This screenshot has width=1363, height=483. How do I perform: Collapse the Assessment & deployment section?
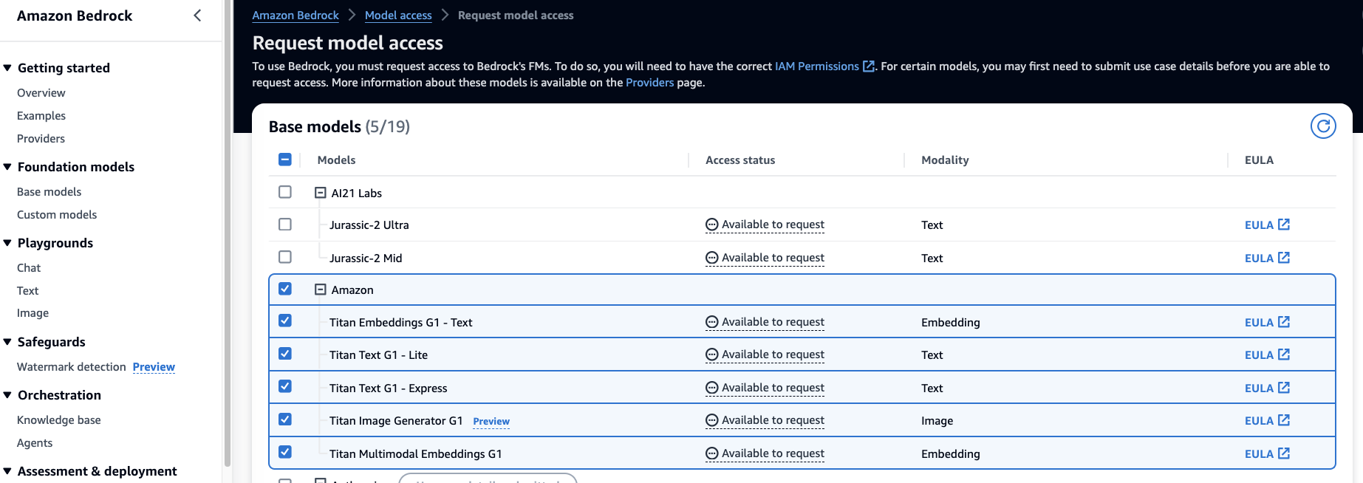pyautogui.click(x=7, y=471)
